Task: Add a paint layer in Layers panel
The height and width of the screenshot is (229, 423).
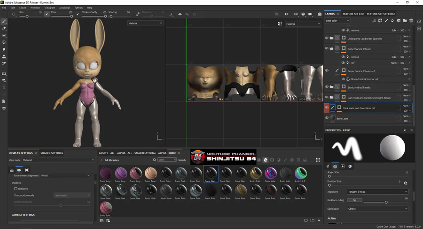Action: click(x=386, y=21)
